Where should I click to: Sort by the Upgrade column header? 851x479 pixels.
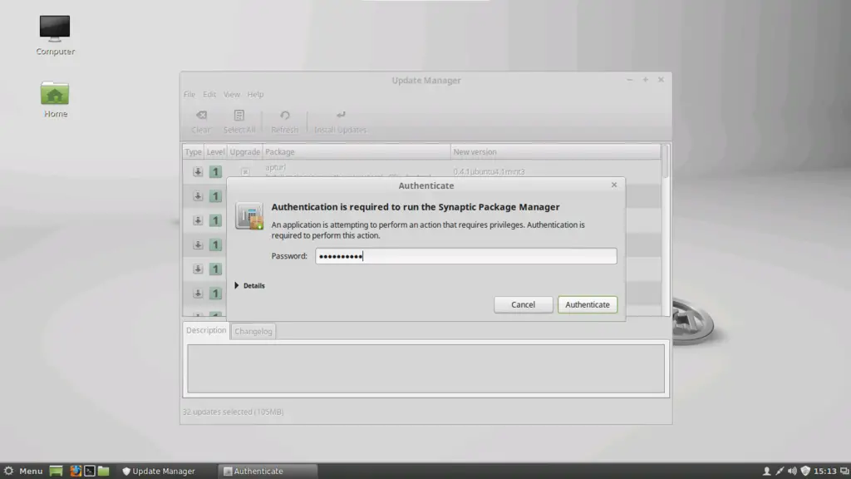[245, 152]
